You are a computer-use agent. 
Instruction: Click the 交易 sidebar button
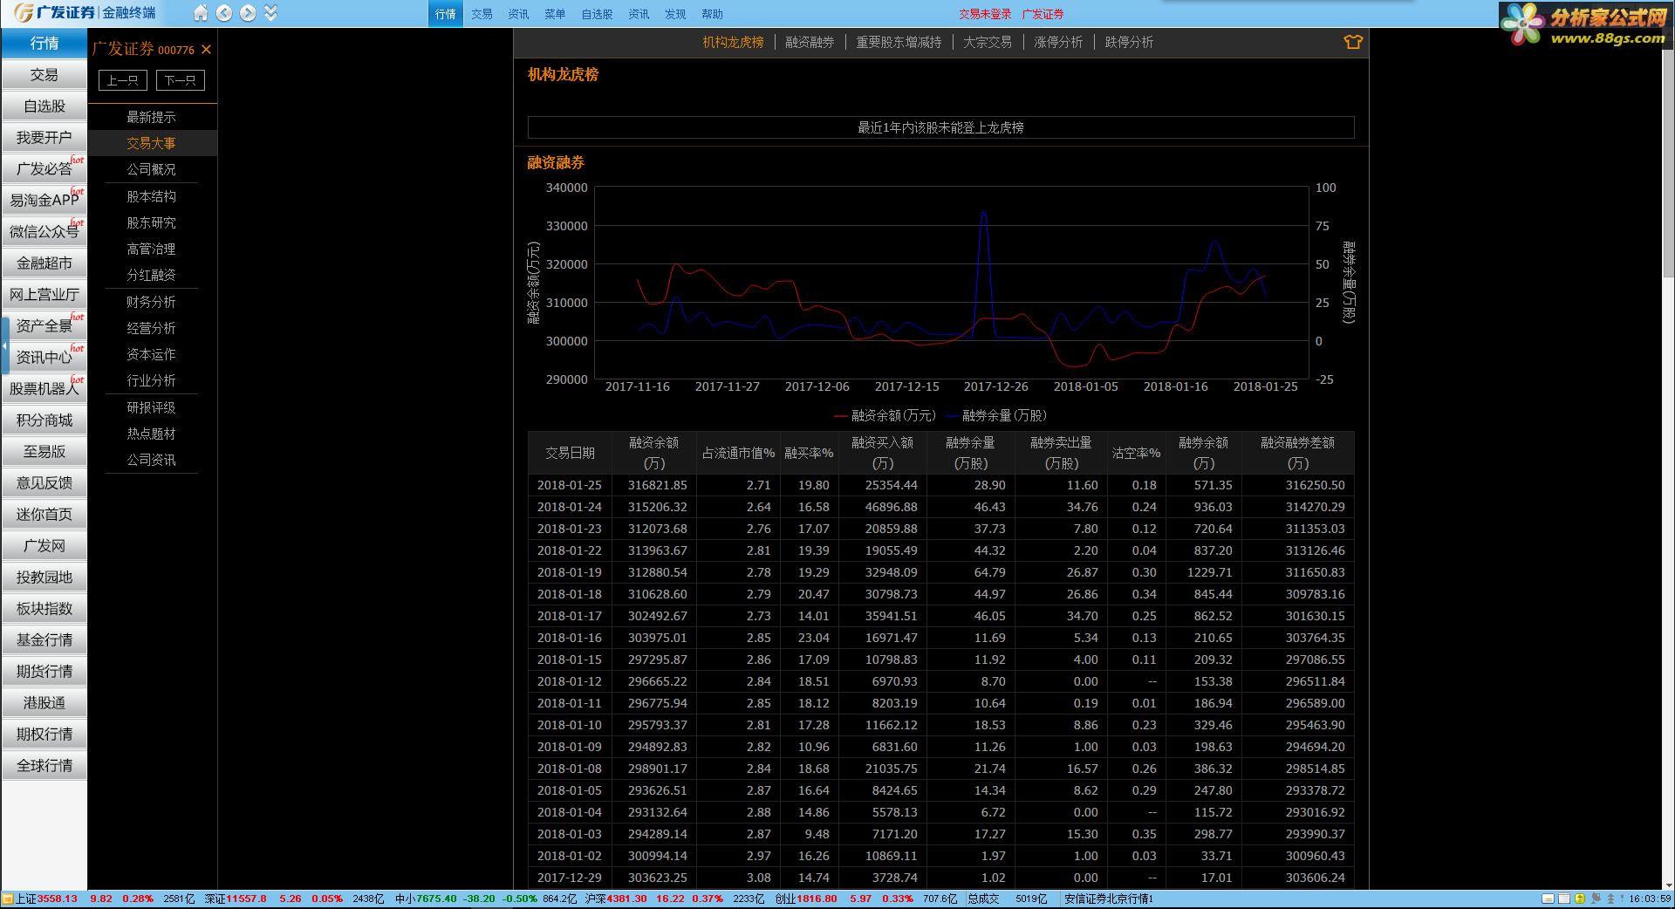pyautogui.click(x=44, y=75)
